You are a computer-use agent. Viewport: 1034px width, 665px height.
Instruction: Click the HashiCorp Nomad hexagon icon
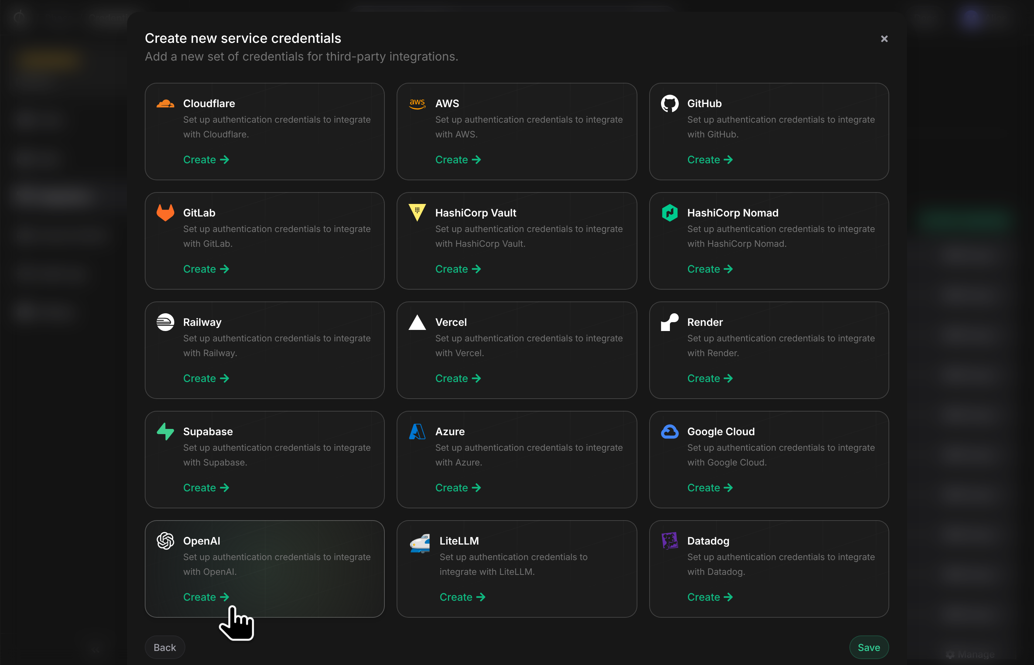(x=670, y=213)
